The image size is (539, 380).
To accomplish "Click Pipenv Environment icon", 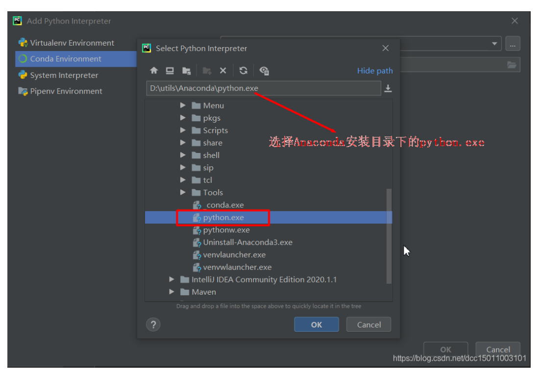I will tap(23, 91).
